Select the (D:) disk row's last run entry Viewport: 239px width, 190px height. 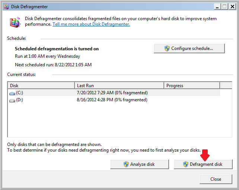coord(112,100)
